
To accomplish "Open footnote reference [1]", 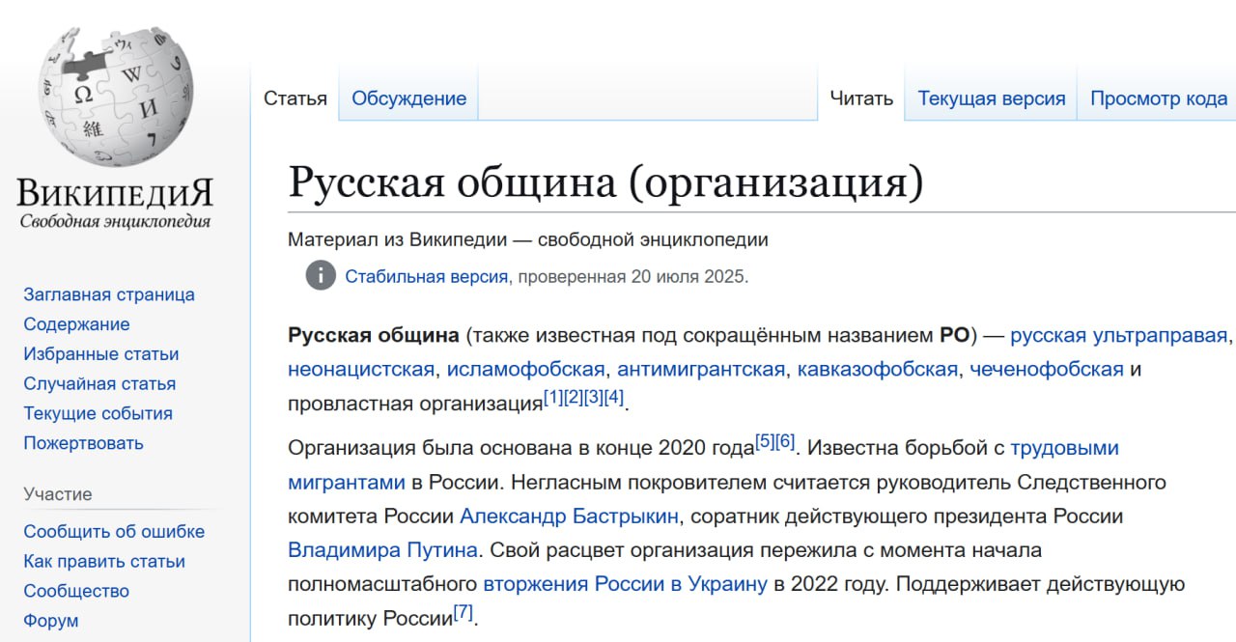I will (x=552, y=397).
